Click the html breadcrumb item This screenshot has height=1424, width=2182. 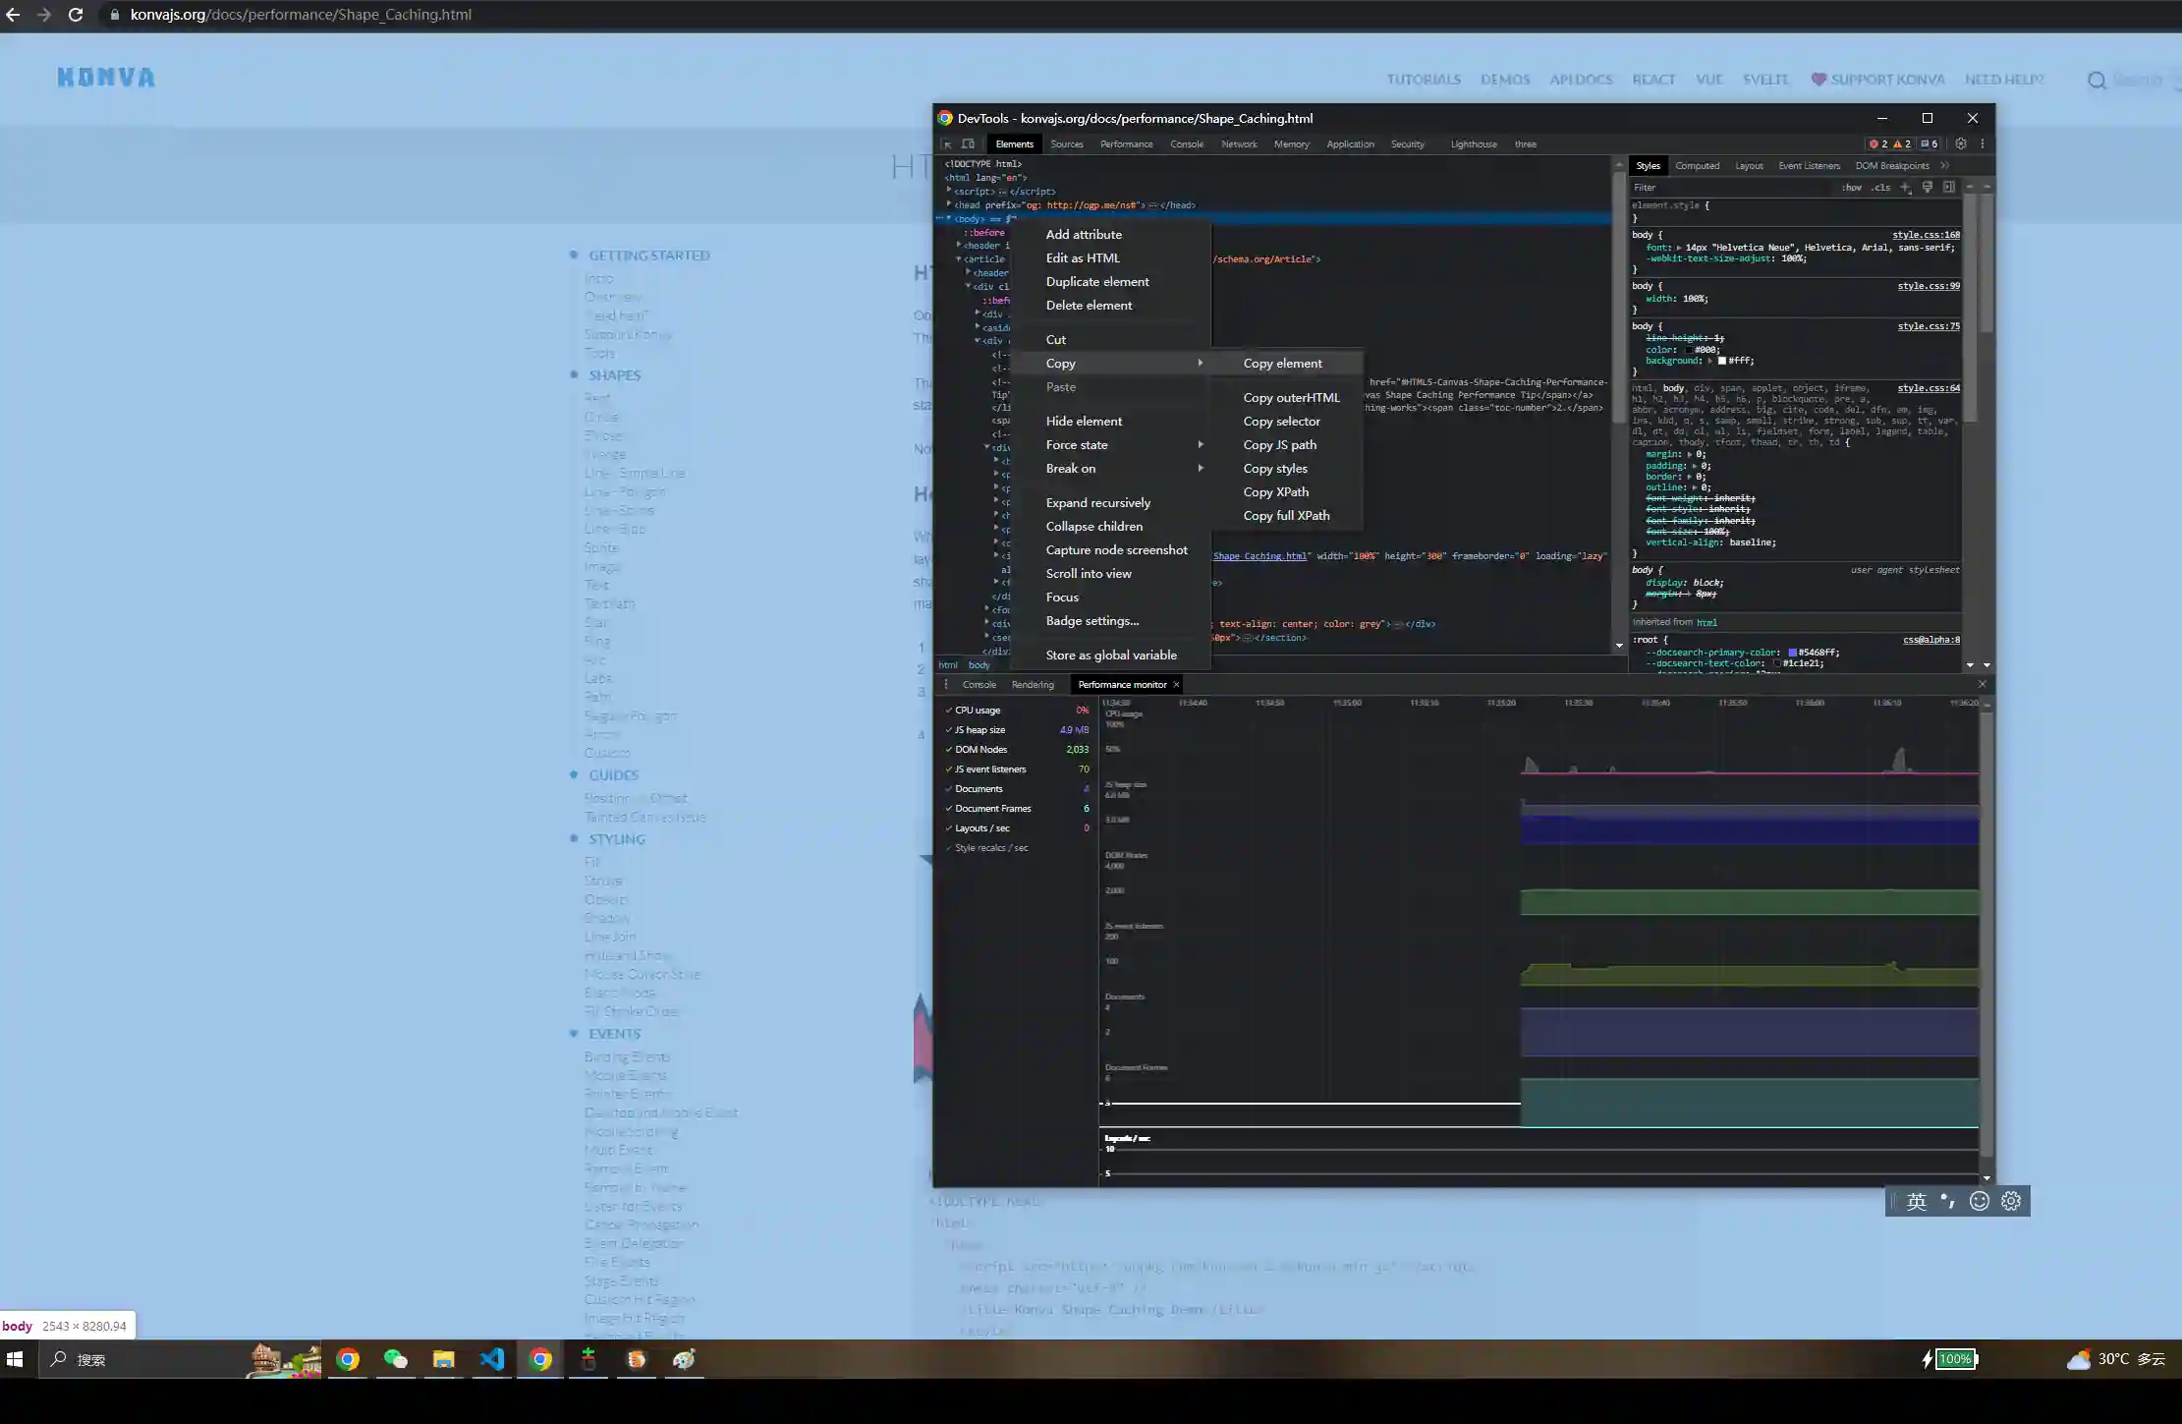[x=948, y=665]
